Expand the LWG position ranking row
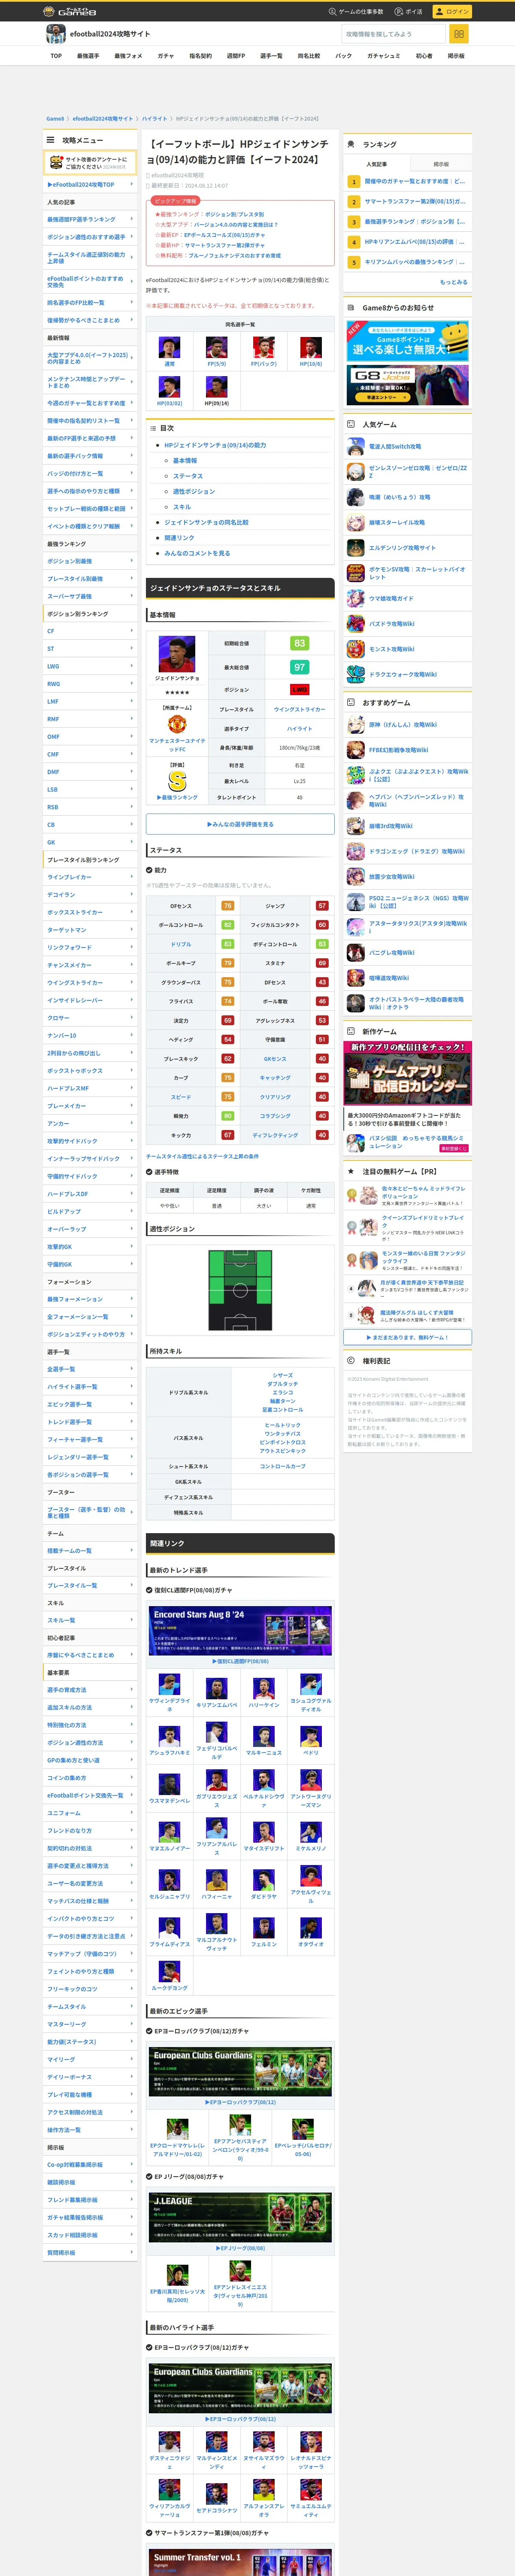The width and height of the screenshot is (515, 2576). pos(90,666)
